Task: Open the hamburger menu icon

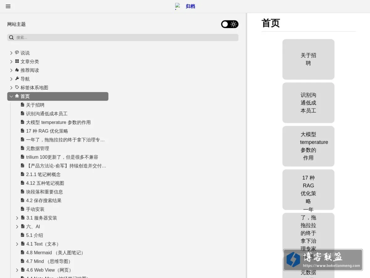Action: click(8, 6)
